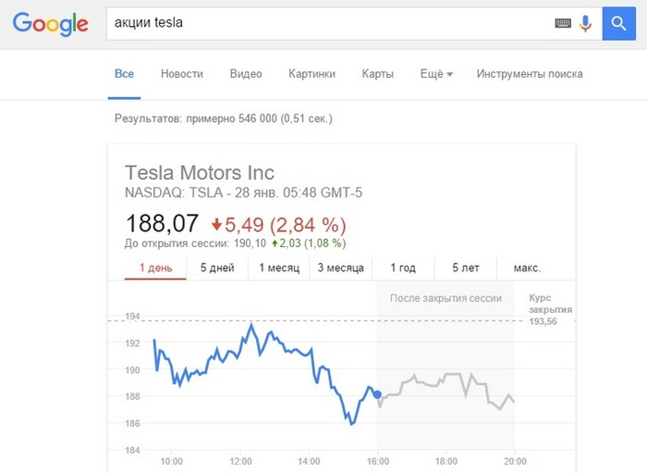
Task: Open 'Инструменты поиска' options
Action: click(x=530, y=74)
